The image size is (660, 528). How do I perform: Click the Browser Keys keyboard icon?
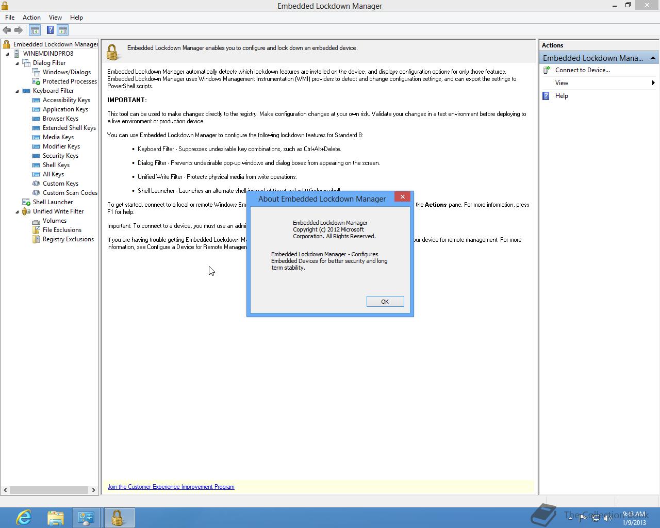point(36,119)
